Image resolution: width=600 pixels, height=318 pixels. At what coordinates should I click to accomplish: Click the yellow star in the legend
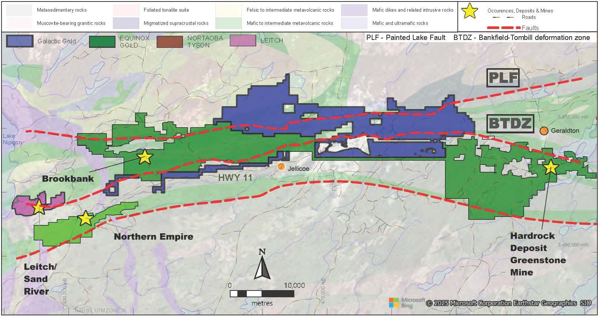coord(470,11)
